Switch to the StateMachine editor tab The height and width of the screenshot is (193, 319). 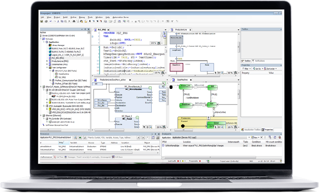[182, 80]
